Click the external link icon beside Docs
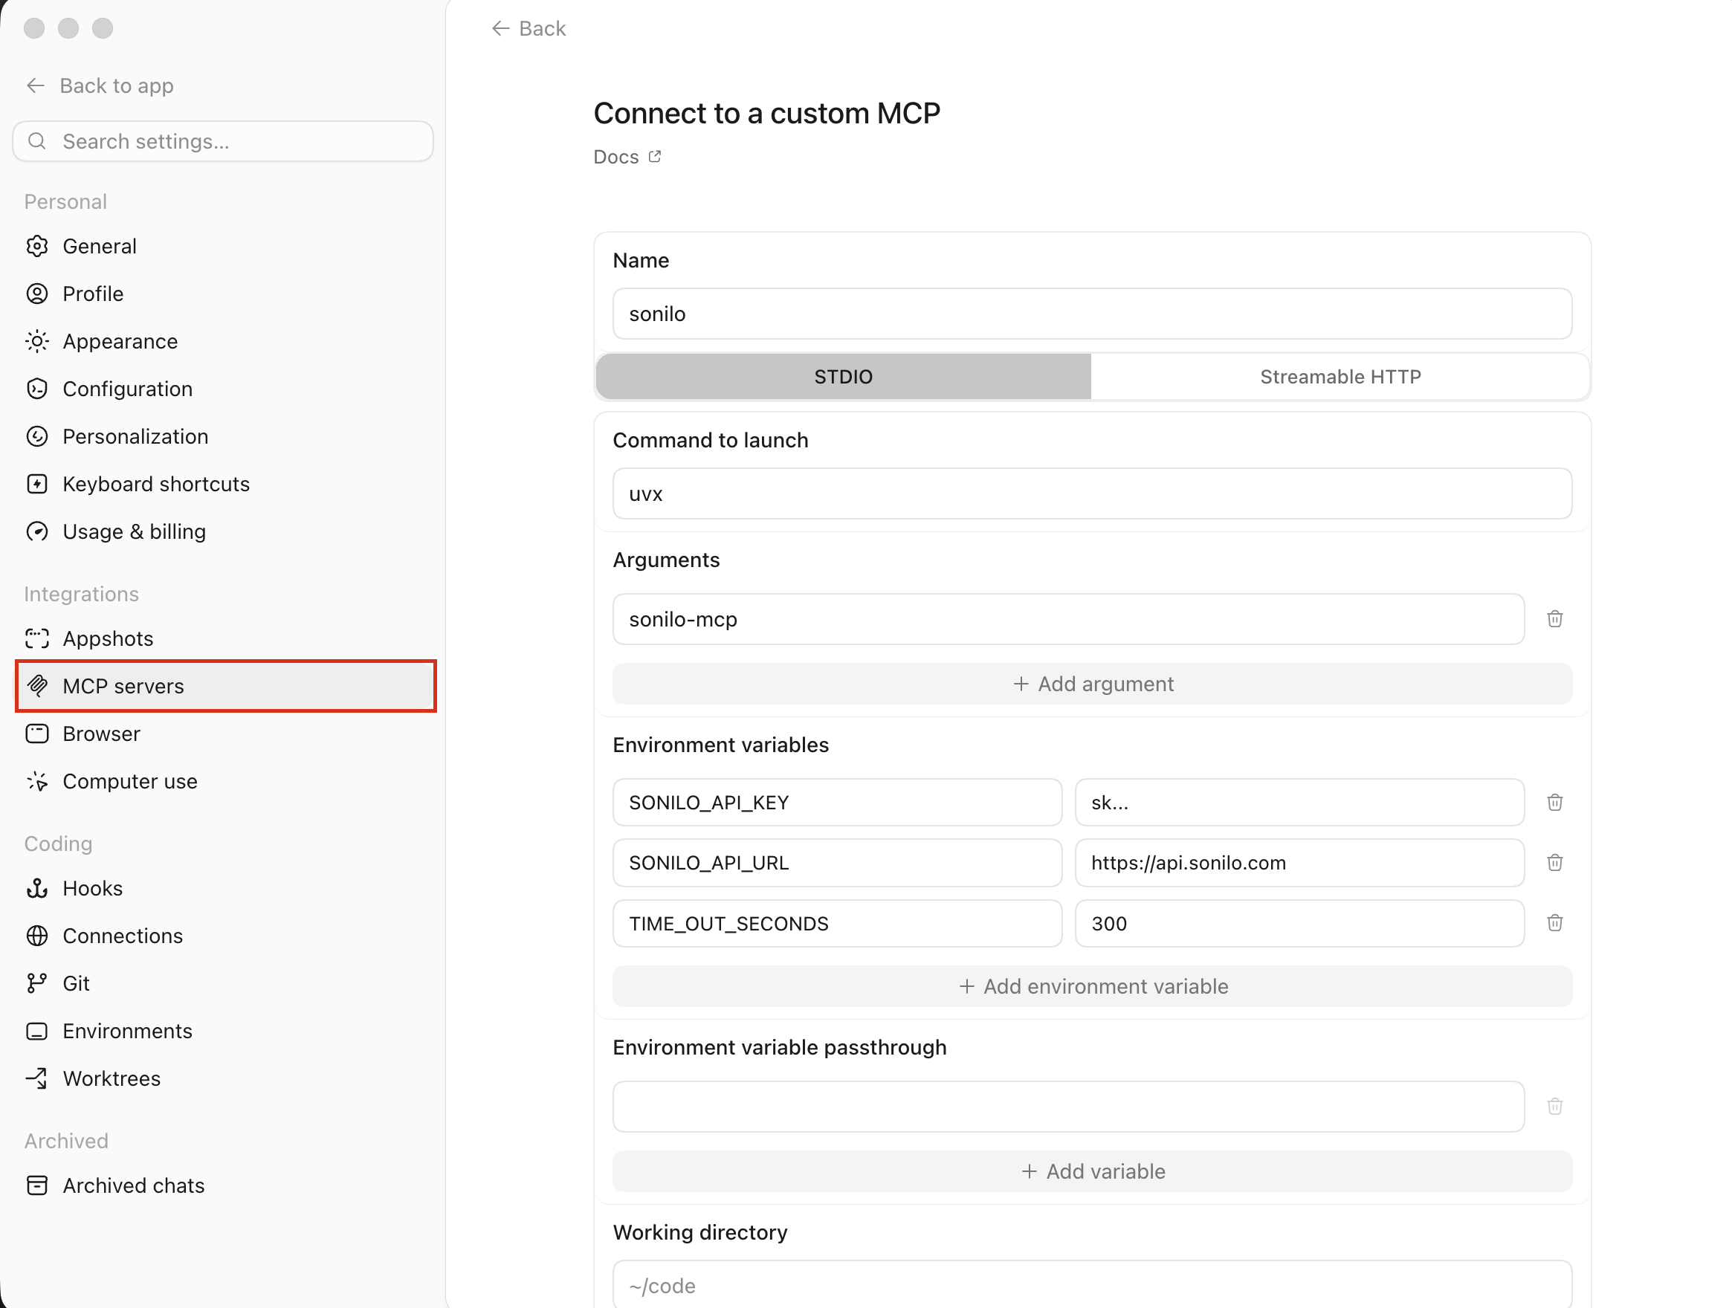1732x1308 pixels. [x=655, y=157]
